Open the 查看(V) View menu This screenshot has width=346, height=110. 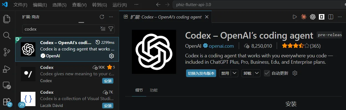tap(79, 5)
